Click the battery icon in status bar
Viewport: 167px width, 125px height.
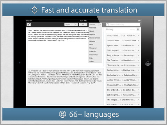[139, 21]
